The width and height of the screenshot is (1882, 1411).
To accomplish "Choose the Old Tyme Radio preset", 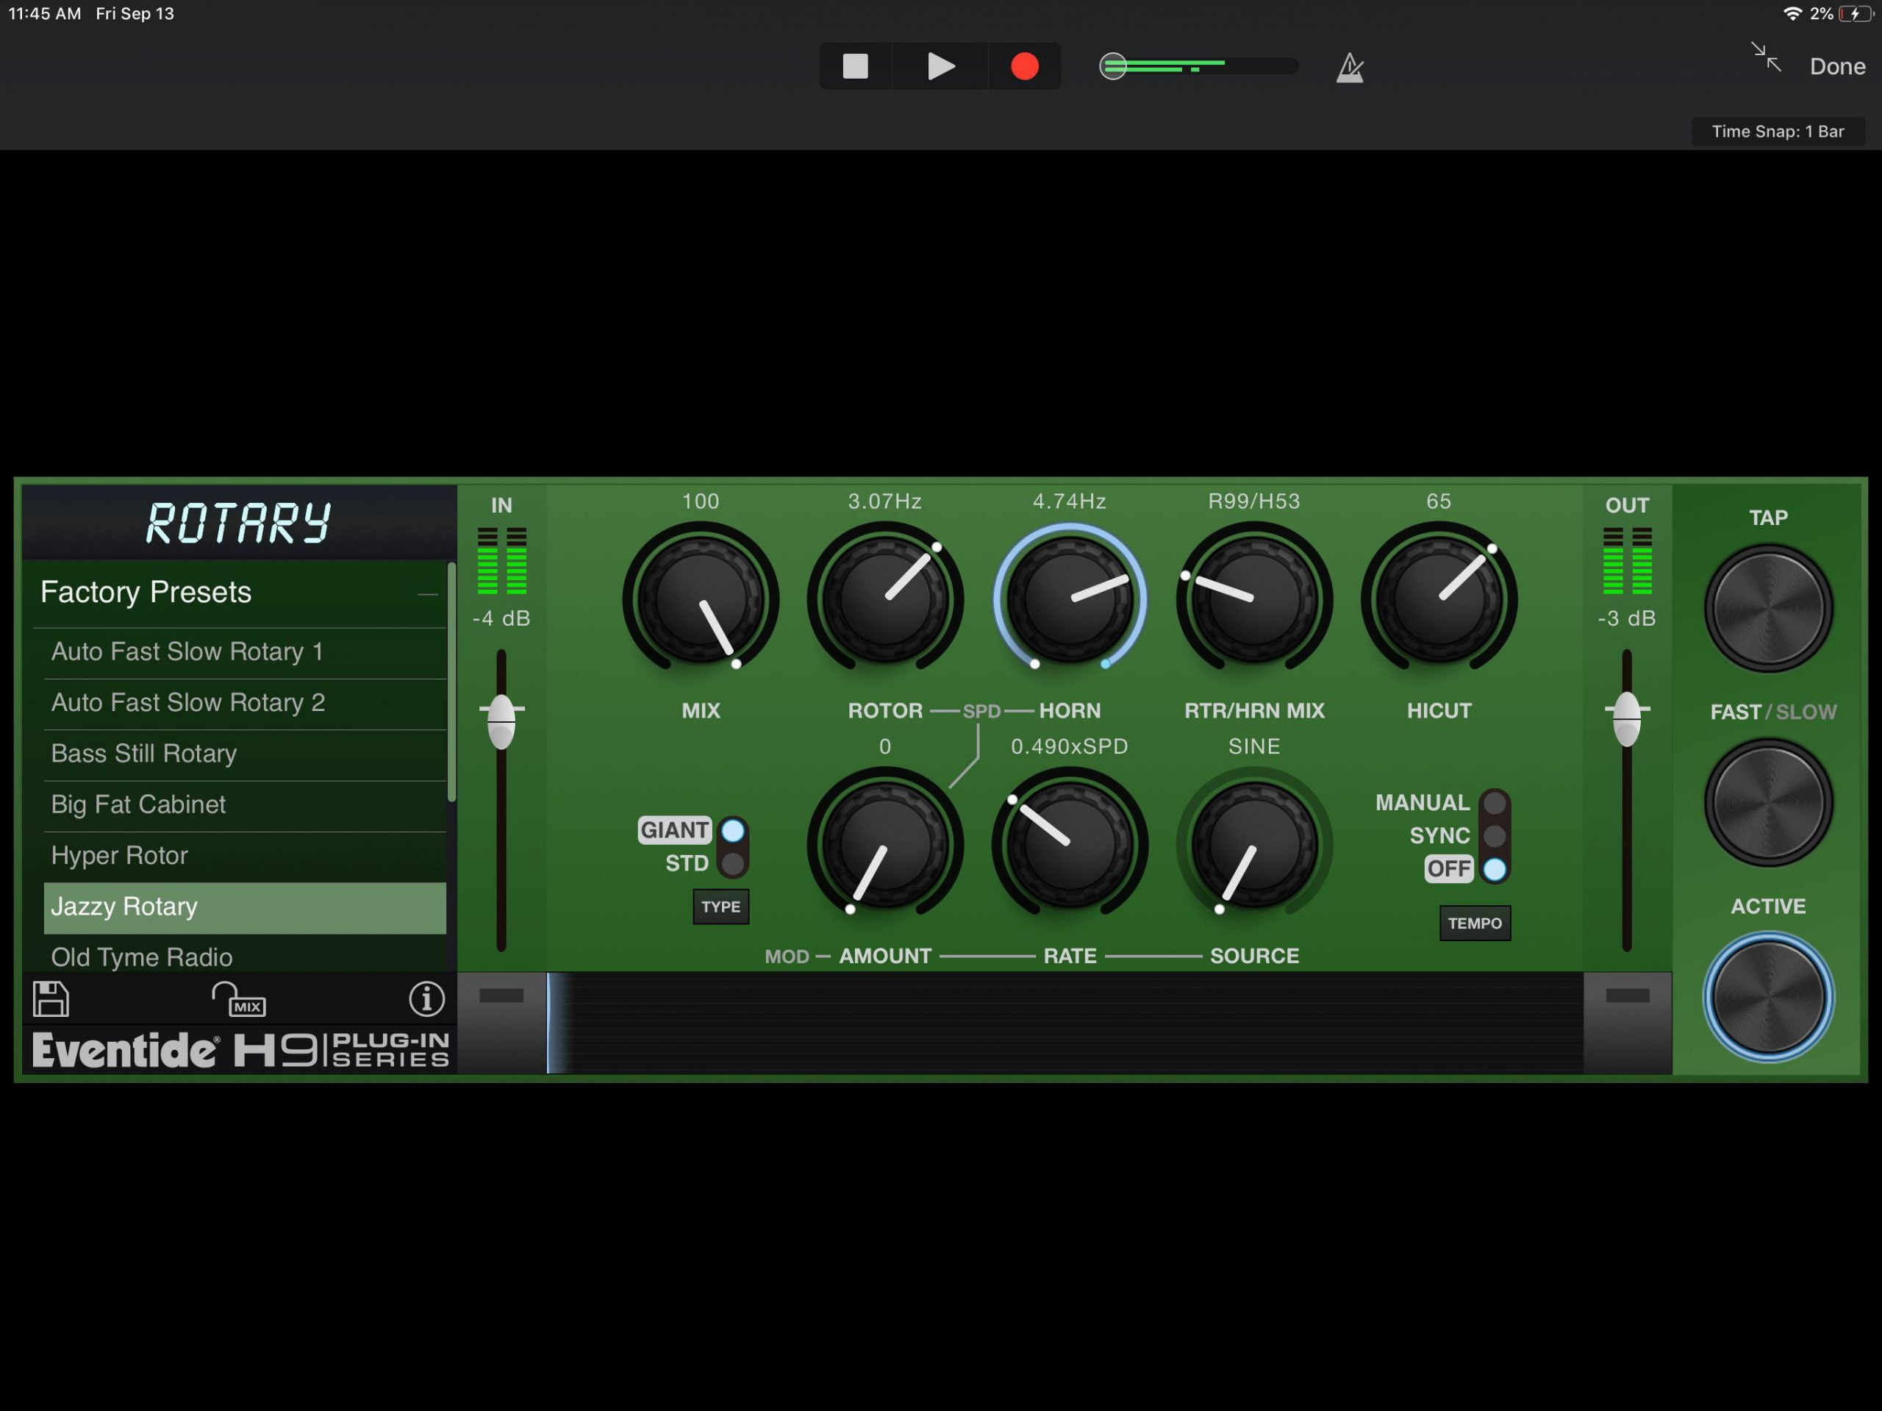I will 245,955.
